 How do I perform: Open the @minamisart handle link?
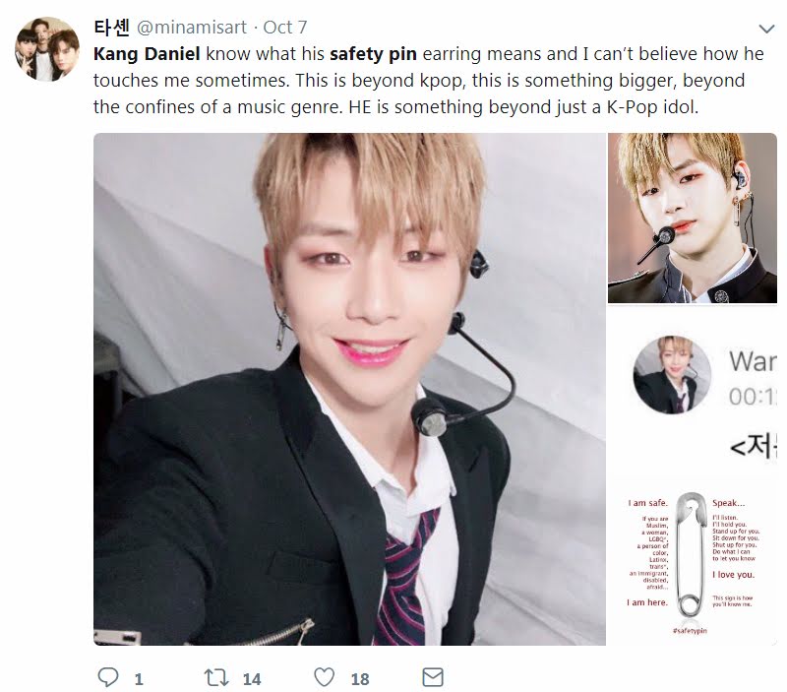[192, 28]
